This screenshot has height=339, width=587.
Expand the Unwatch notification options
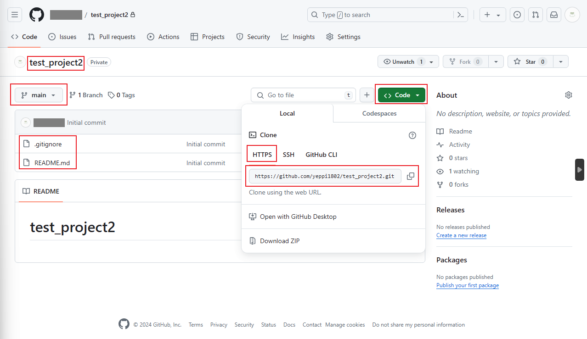[x=408, y=61]
